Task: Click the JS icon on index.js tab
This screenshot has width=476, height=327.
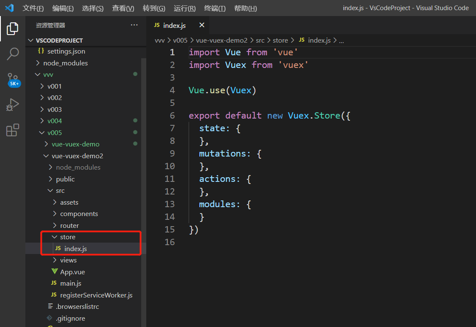Action: pos(157,25)
